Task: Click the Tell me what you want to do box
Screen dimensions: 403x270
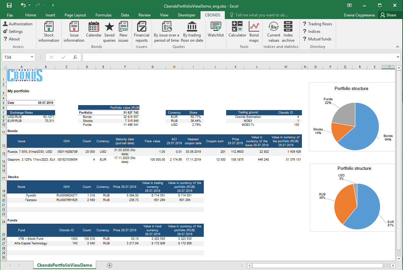Action: click(259, 15)
